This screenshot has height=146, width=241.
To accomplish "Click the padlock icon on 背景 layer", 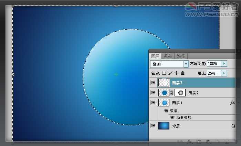I will (233, 126).
